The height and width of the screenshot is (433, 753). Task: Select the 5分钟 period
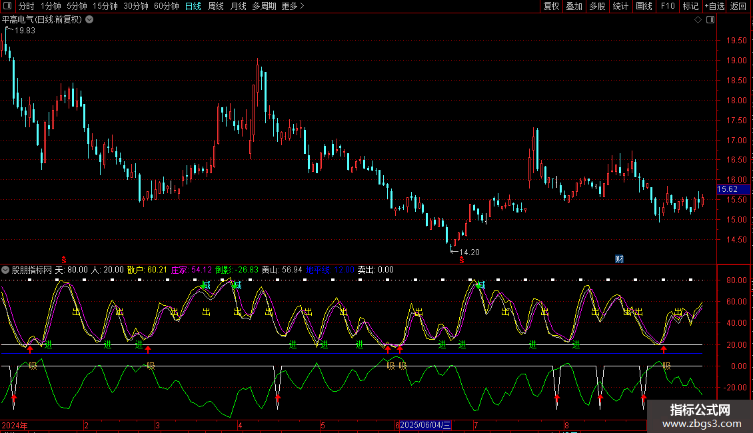click(77, 6)
